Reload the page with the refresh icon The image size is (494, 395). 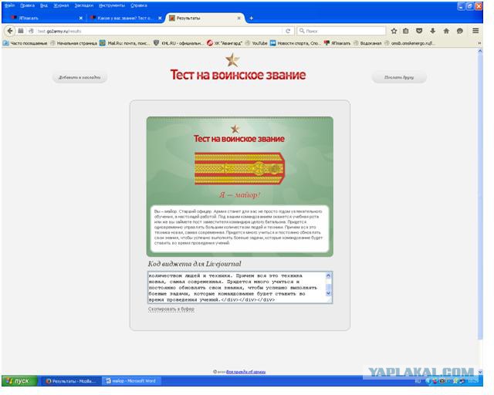(x=288, y=31)
